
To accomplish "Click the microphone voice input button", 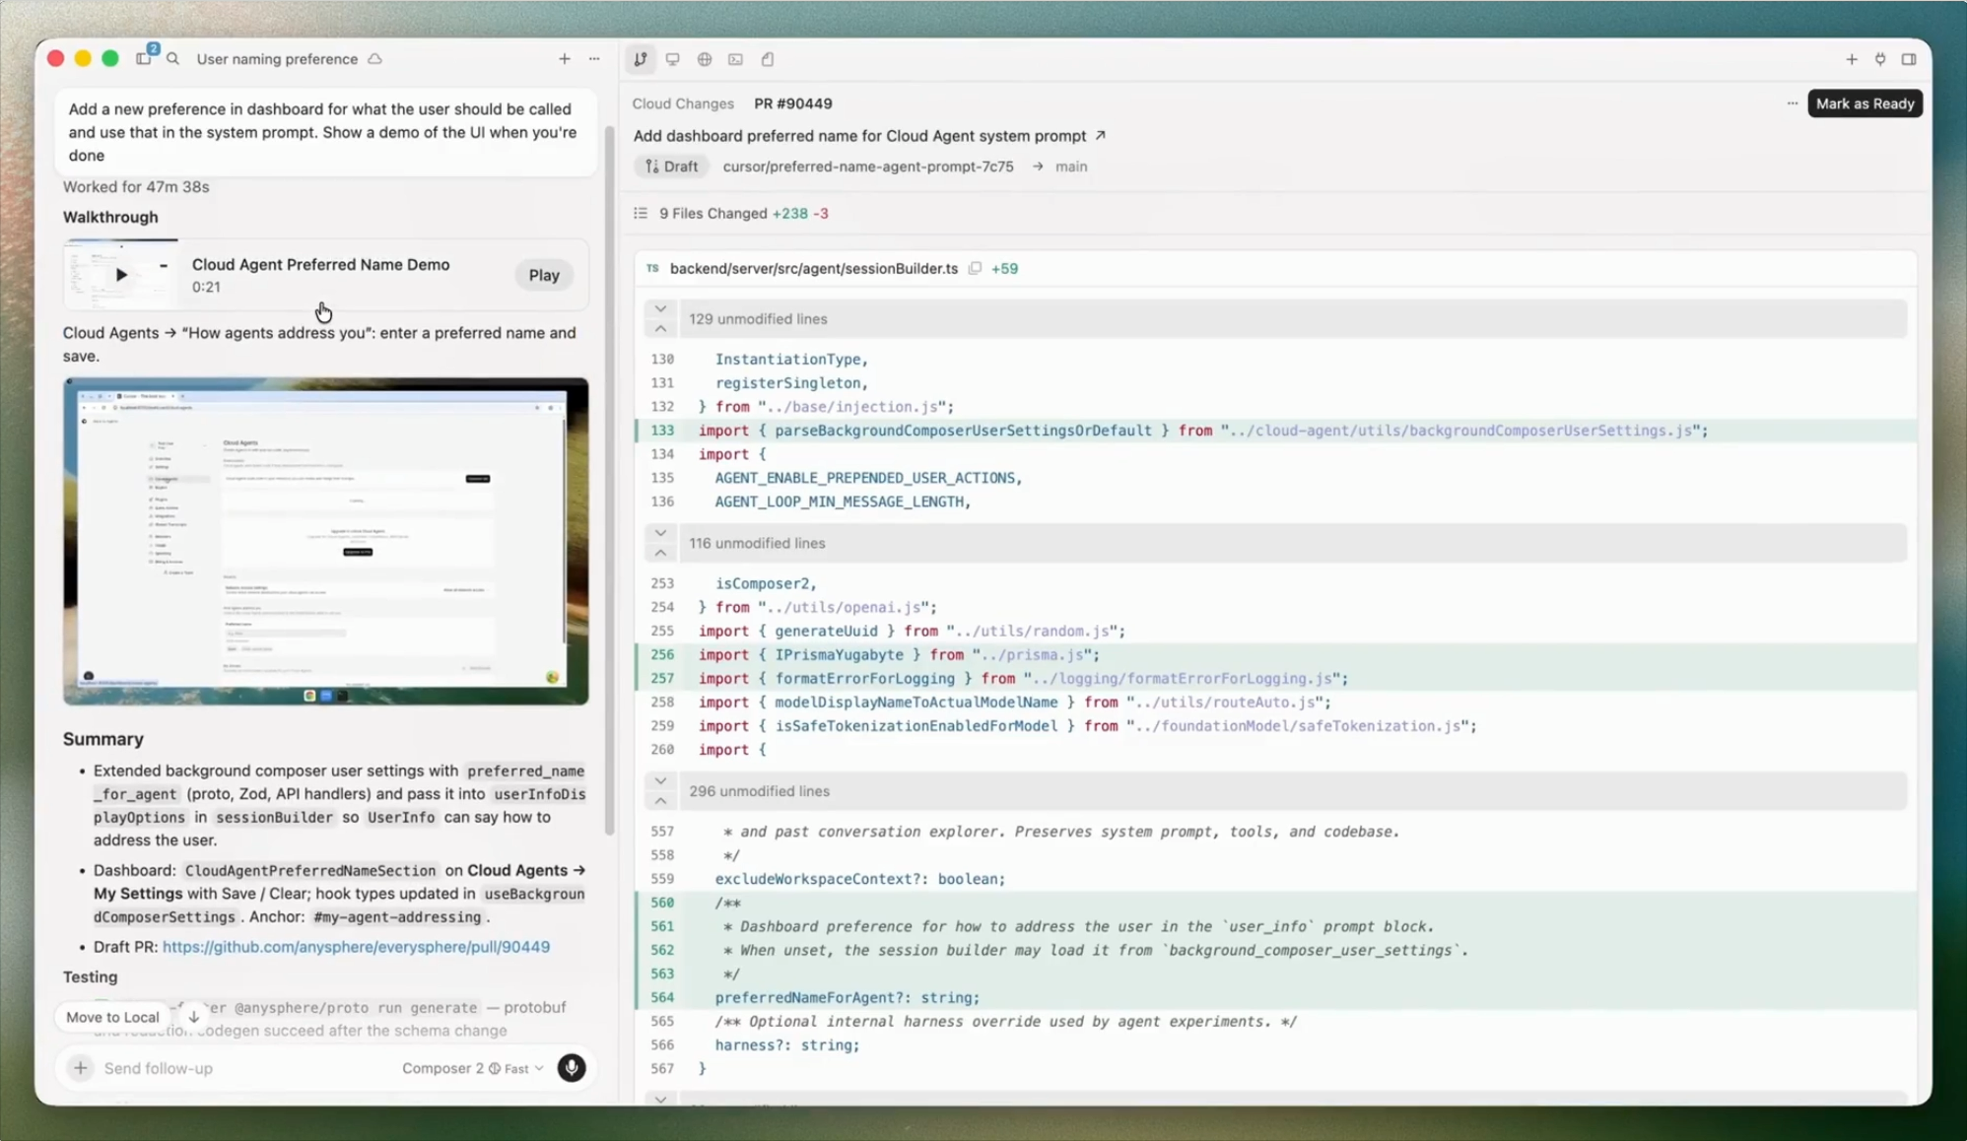I will coord(572,1068).
